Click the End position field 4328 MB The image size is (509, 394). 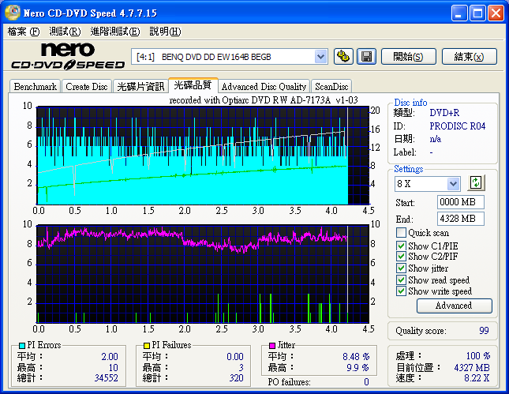tap(460, 219)
